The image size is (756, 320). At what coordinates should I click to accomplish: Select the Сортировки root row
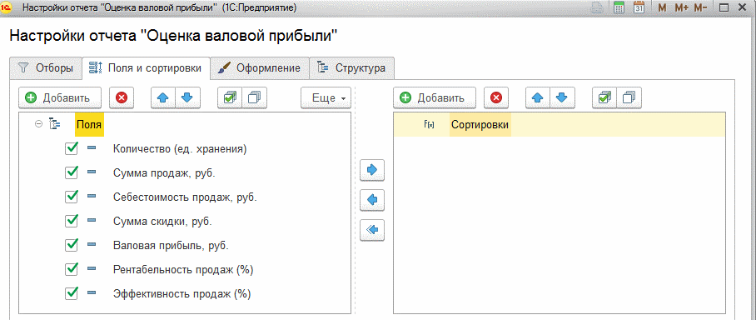(560, 124)
